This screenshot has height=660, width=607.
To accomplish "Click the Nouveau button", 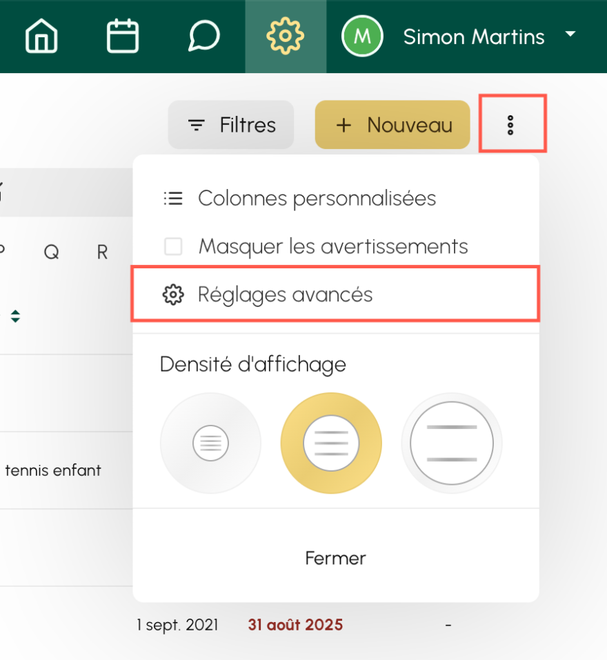I will pyautogui.click(x=392, y=125).
